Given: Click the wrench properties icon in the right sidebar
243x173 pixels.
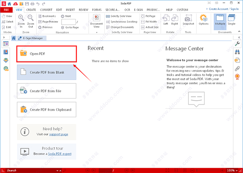Looking at the screenshot, I should [x=237, y=44].
